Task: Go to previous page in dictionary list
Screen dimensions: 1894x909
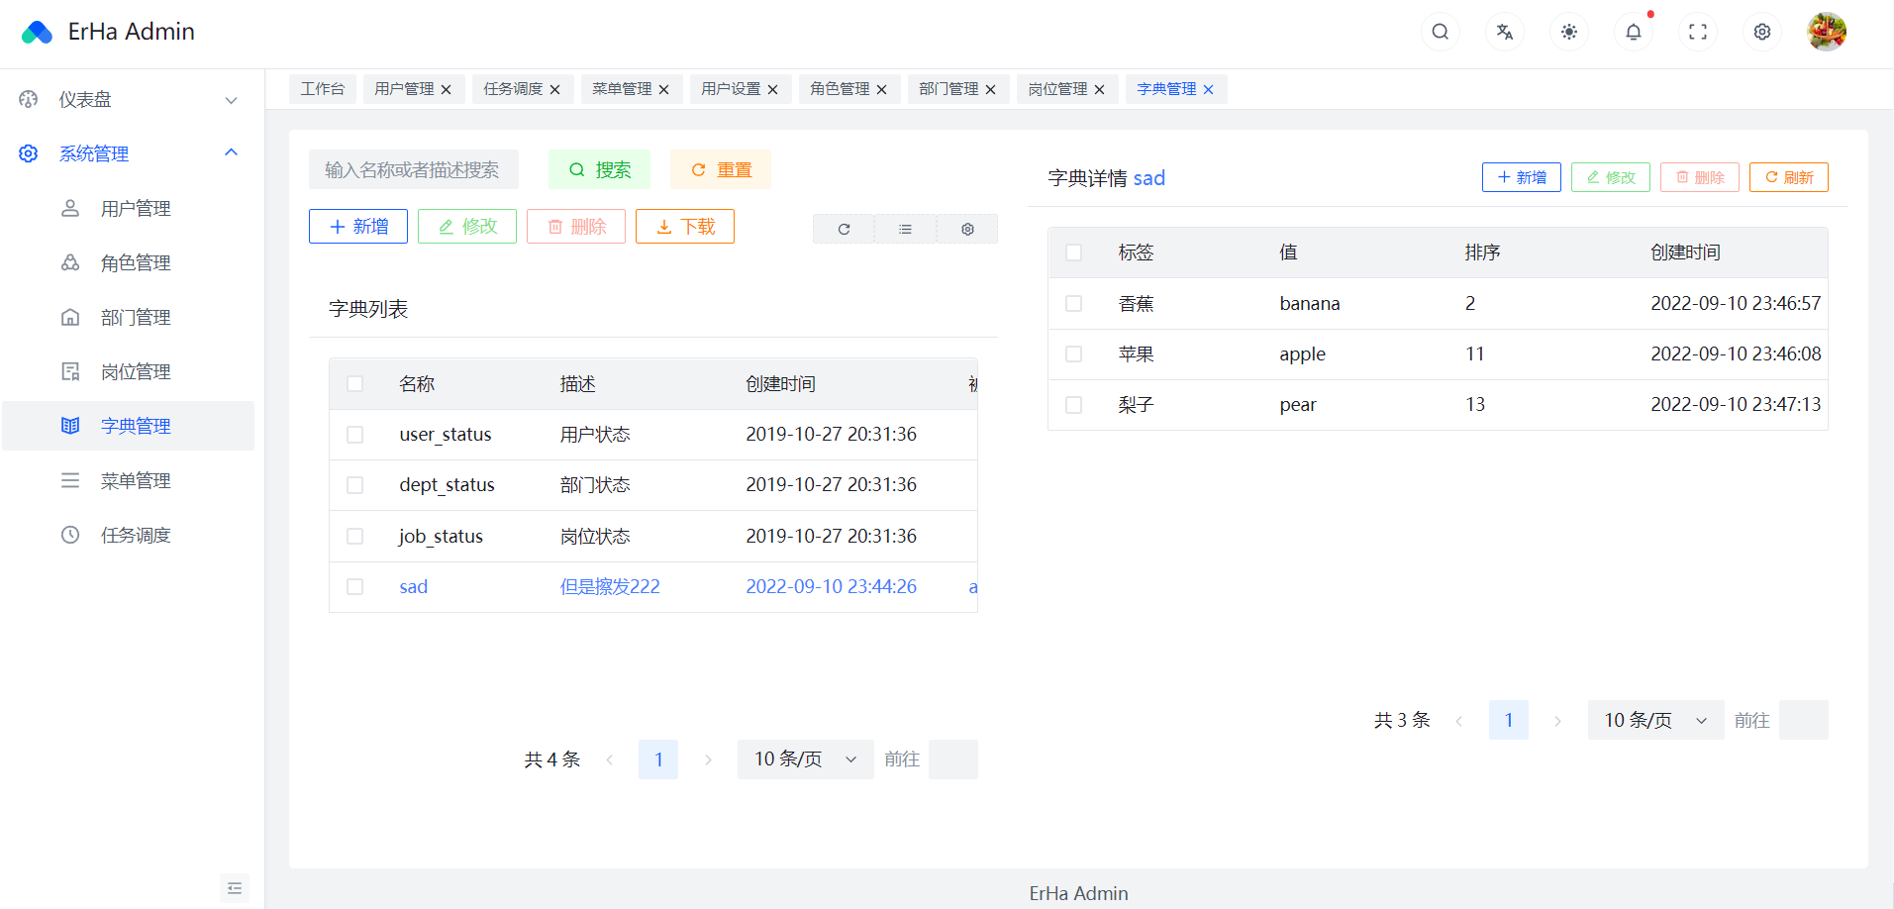Action: 609,759
